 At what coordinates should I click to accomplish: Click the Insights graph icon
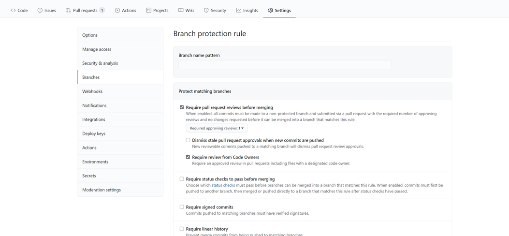pos(239,10)
